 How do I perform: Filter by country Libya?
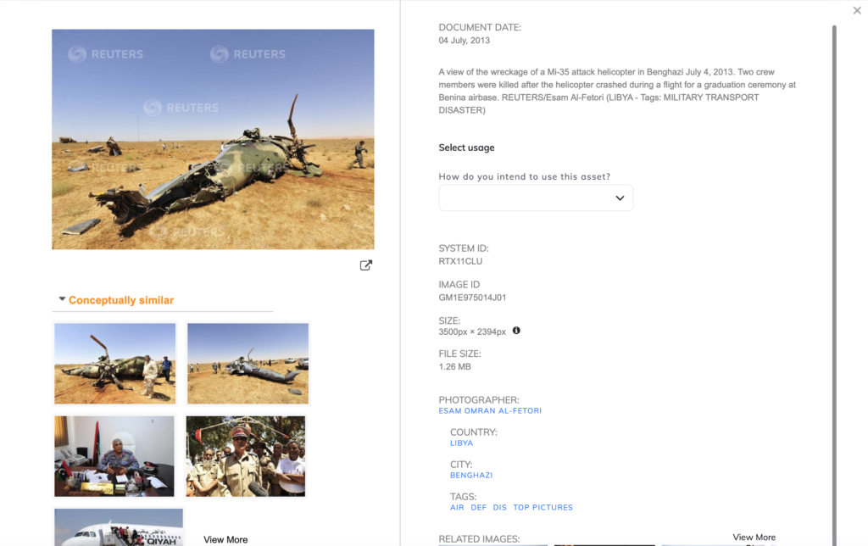tap(462, 443)
